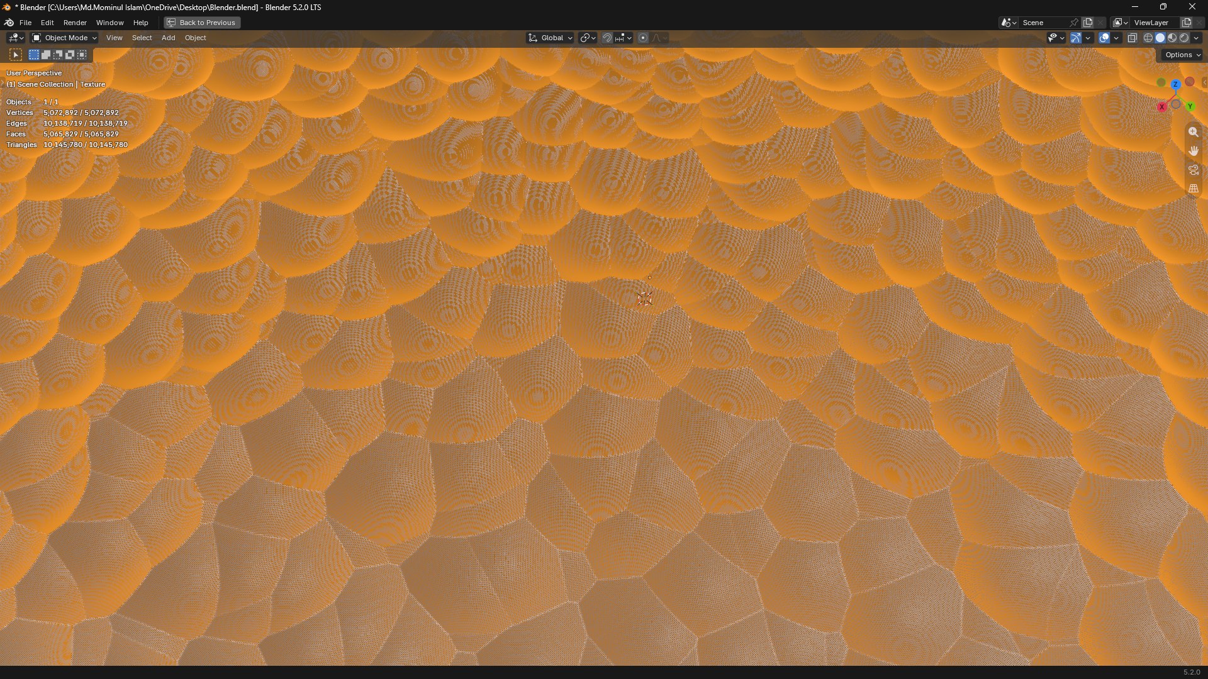Screen dimensions: 1208x679
Task: Click the Back to Previous button
Action: (x=202, y=23)
